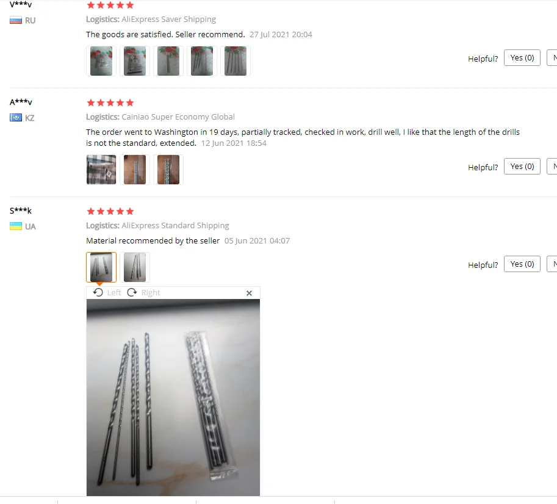Image resolution: width=557 pixels, height=504 pixels.
Task: Select the highlighted first thumbnail in S***k's review
Action: click(101, 267)
